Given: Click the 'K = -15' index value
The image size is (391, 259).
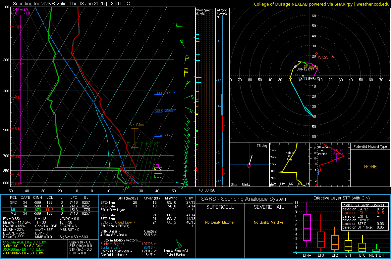Looking at the screenshot, I should [x=41, y=219].
